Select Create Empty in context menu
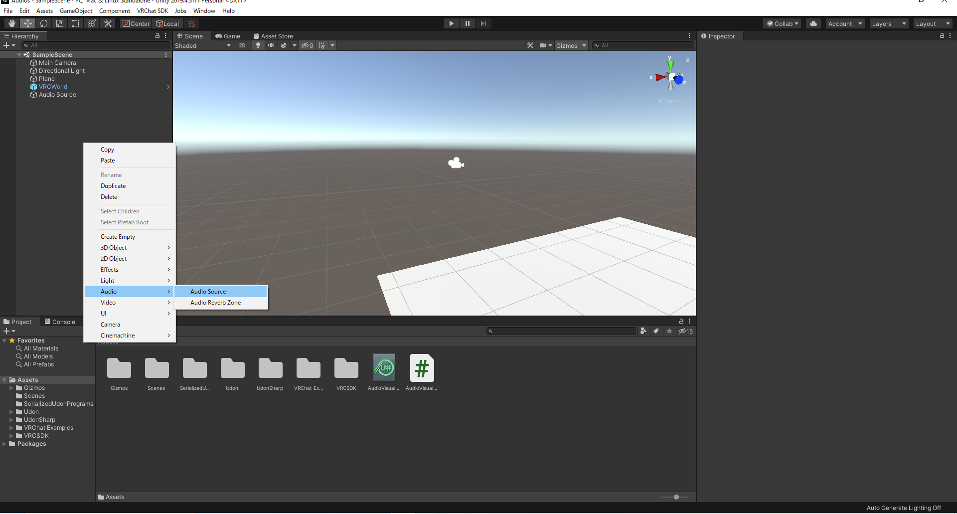 click(130, 237)
